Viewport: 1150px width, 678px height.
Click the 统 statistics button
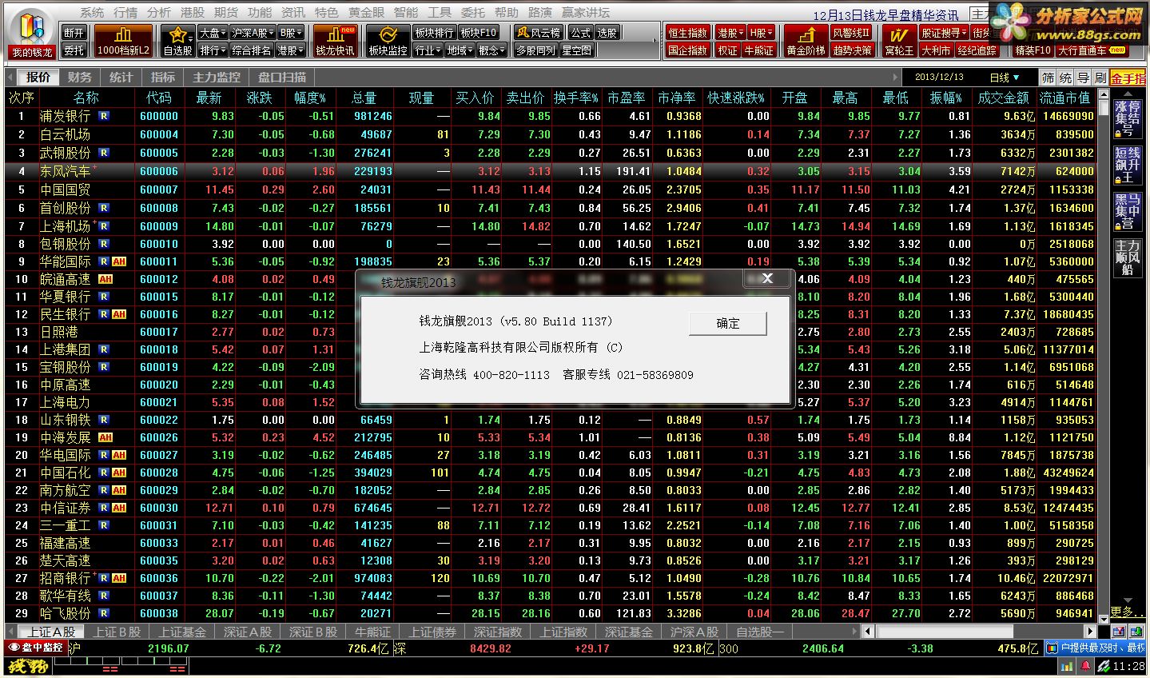[1065, 78]
